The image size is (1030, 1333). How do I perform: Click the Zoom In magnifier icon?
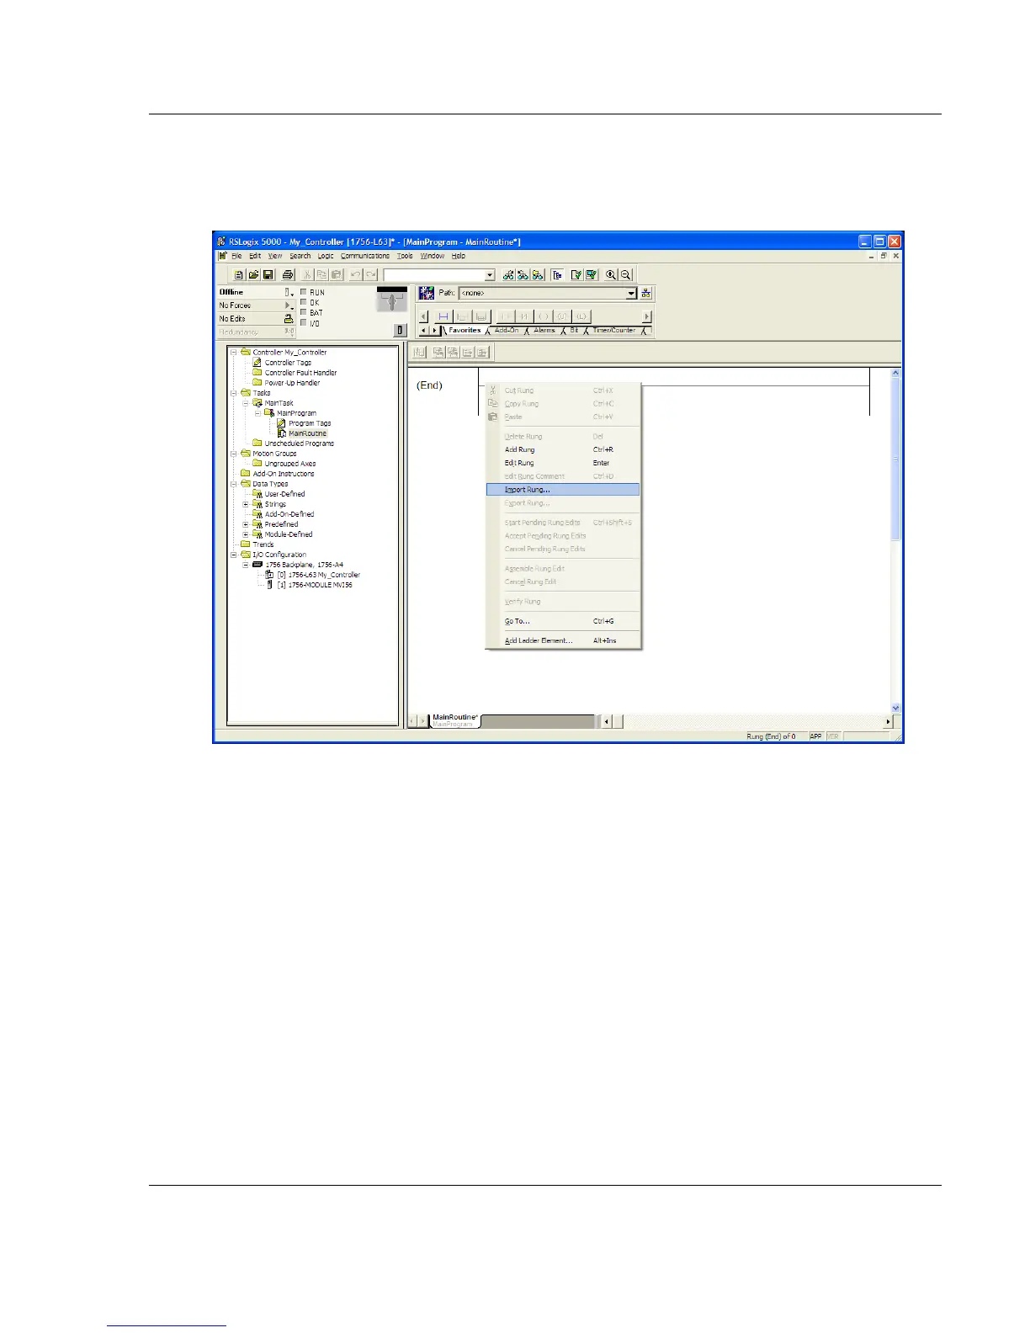tap(611, 275)
